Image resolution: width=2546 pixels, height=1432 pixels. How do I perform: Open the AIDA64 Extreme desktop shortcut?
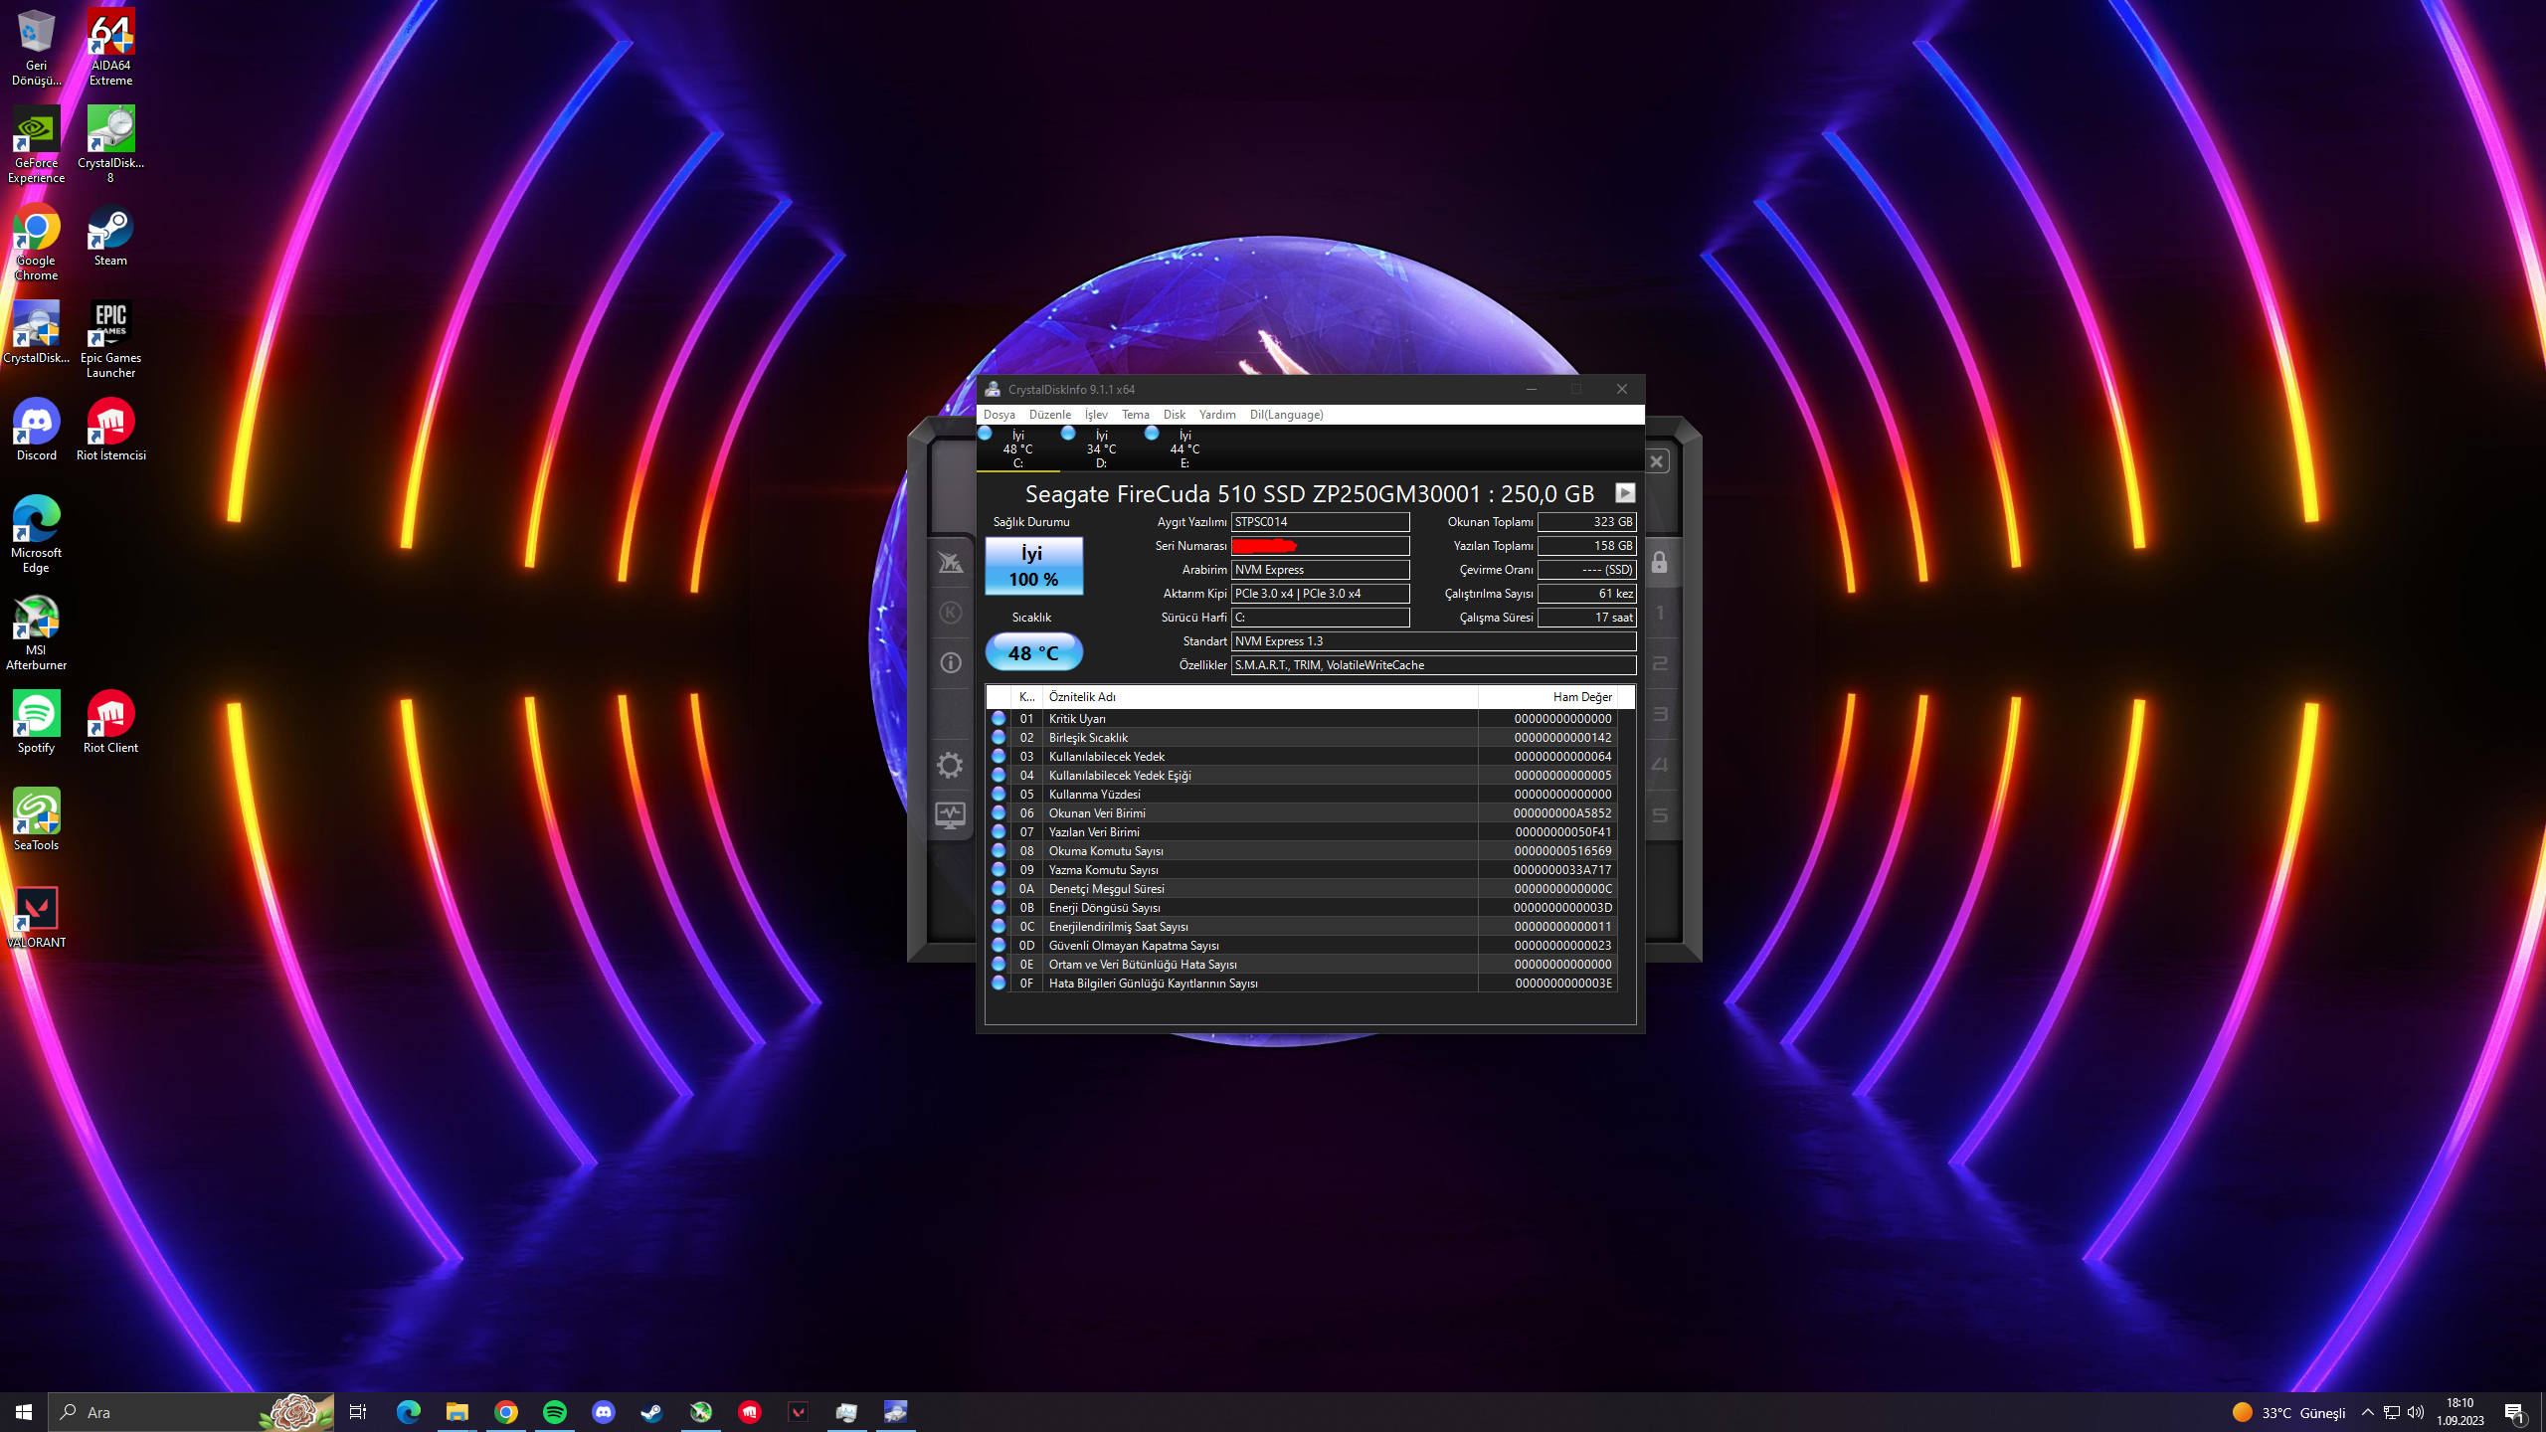tap(110, 47)
